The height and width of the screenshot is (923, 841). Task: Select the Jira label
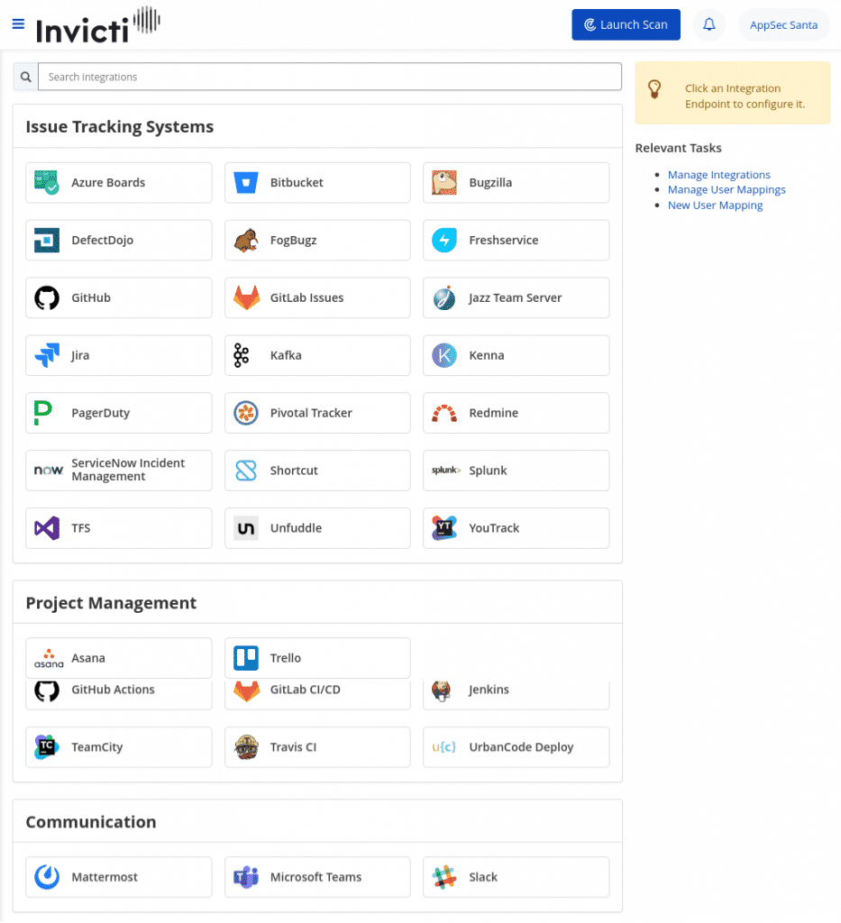click(80, 355)
